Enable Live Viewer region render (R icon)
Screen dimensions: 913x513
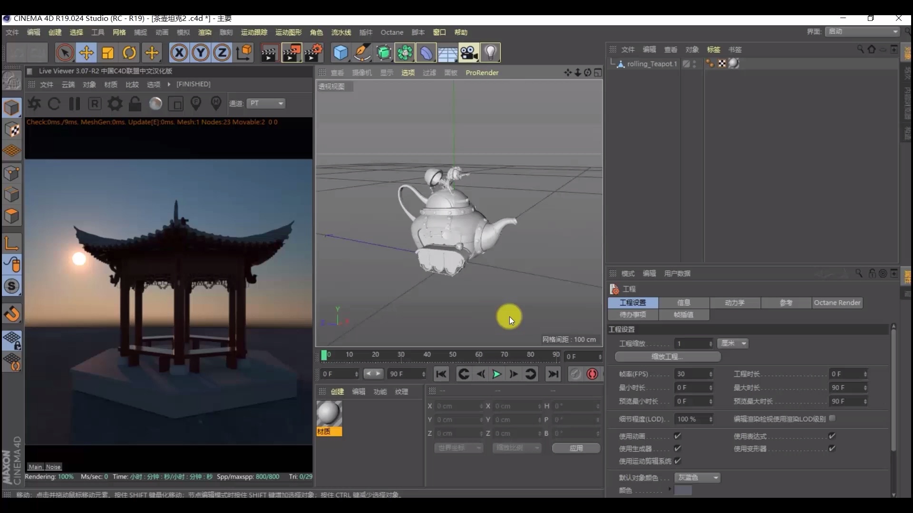click(95, 104)
